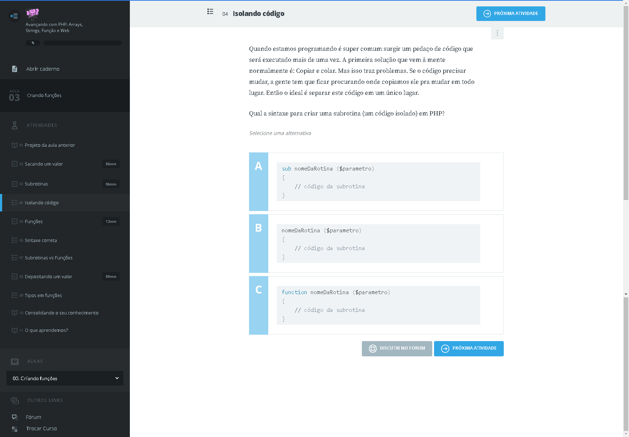Click the activity list icon beside the title
Image resolution: width=629 pixels, height=437 pixels.
[210, 12]
